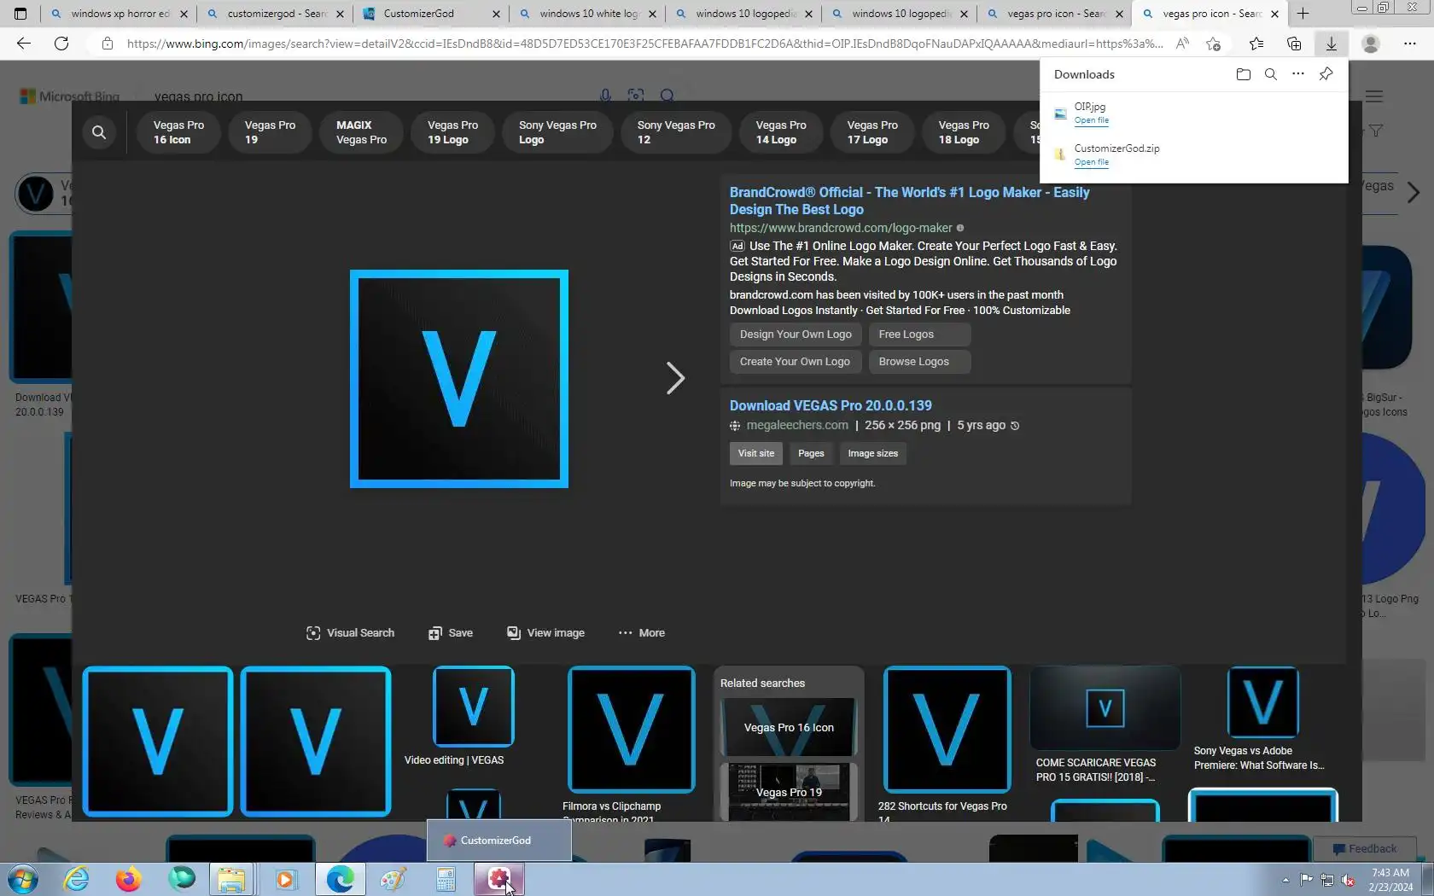The height and width of the screenshot is (896, 1434).
Task: Launch Firefox from the taskbar
Action: tap(129, 879)
